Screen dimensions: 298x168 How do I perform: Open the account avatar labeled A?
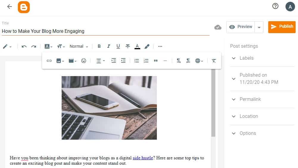(x=290, y=7)
